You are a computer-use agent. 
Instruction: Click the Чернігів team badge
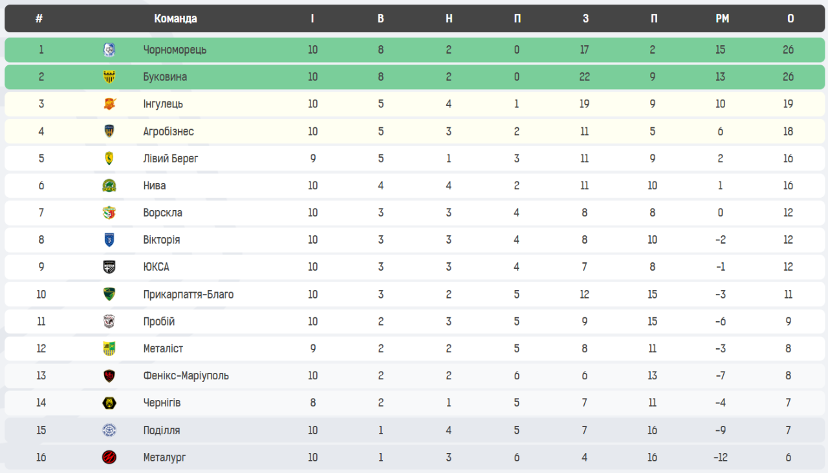[109, 403]
